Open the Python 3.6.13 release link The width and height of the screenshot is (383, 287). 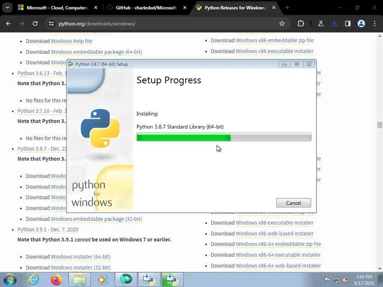coord(42,74)
